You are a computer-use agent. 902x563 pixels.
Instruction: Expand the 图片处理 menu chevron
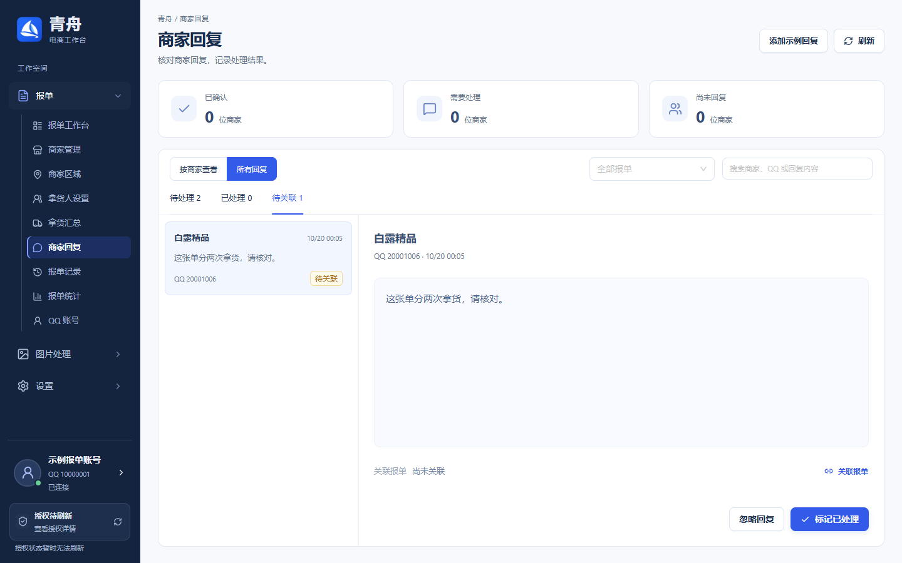pos(118,354)
